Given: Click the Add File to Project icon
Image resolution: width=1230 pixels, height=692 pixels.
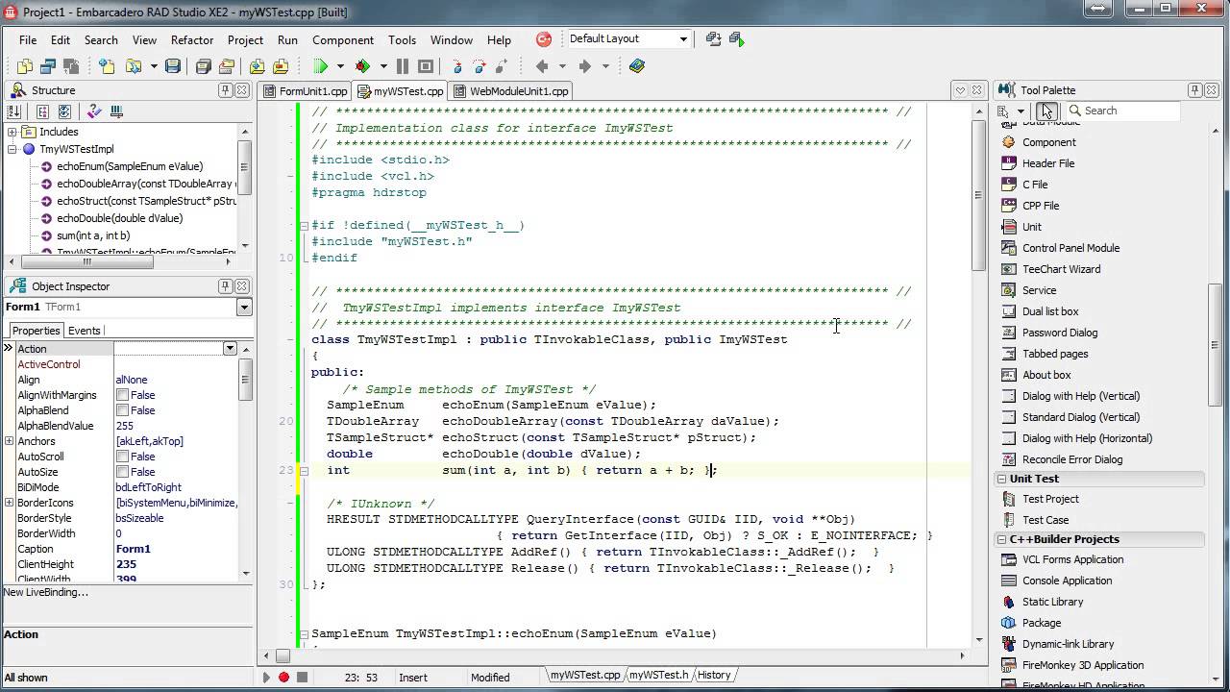Looking at the screenshot, I should coord(257,66).
